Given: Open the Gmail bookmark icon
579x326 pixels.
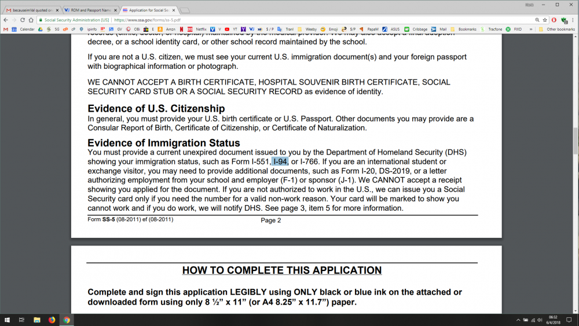Looking at the screenshot, I should pos(6,29).
